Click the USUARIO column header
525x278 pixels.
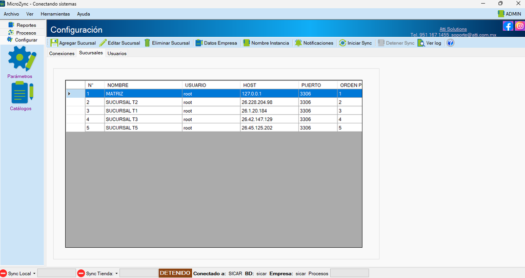tap(211, 85)
